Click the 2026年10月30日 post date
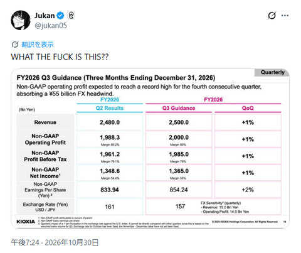The width and height of the screenshot is (301, 253). (x=71, y=242)
